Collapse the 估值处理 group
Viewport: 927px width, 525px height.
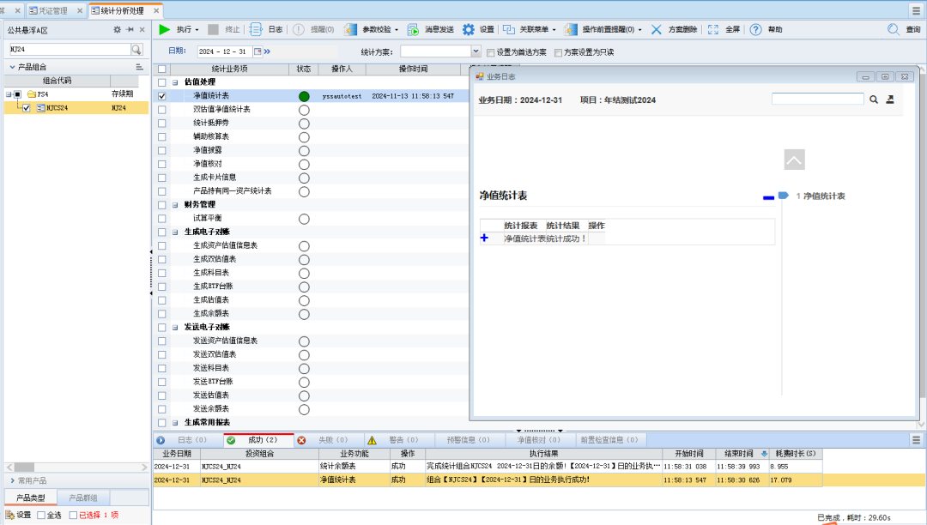click(x=175, y=82)
